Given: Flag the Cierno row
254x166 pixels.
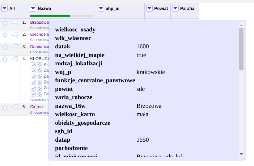Looking at the screenshot, I should click(x=15, y=107).
